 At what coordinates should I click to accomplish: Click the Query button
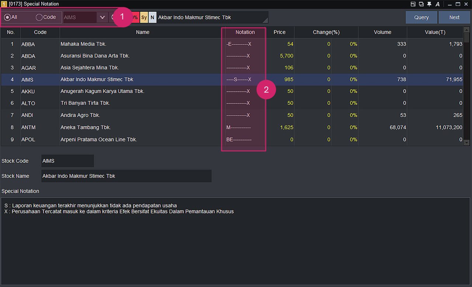tap(421, 17)
